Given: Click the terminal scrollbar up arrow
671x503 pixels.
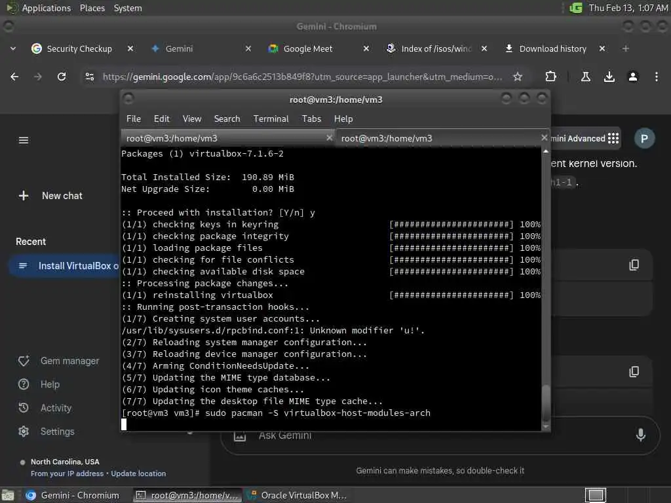Looking at the screenshot, I should [546, 151].
